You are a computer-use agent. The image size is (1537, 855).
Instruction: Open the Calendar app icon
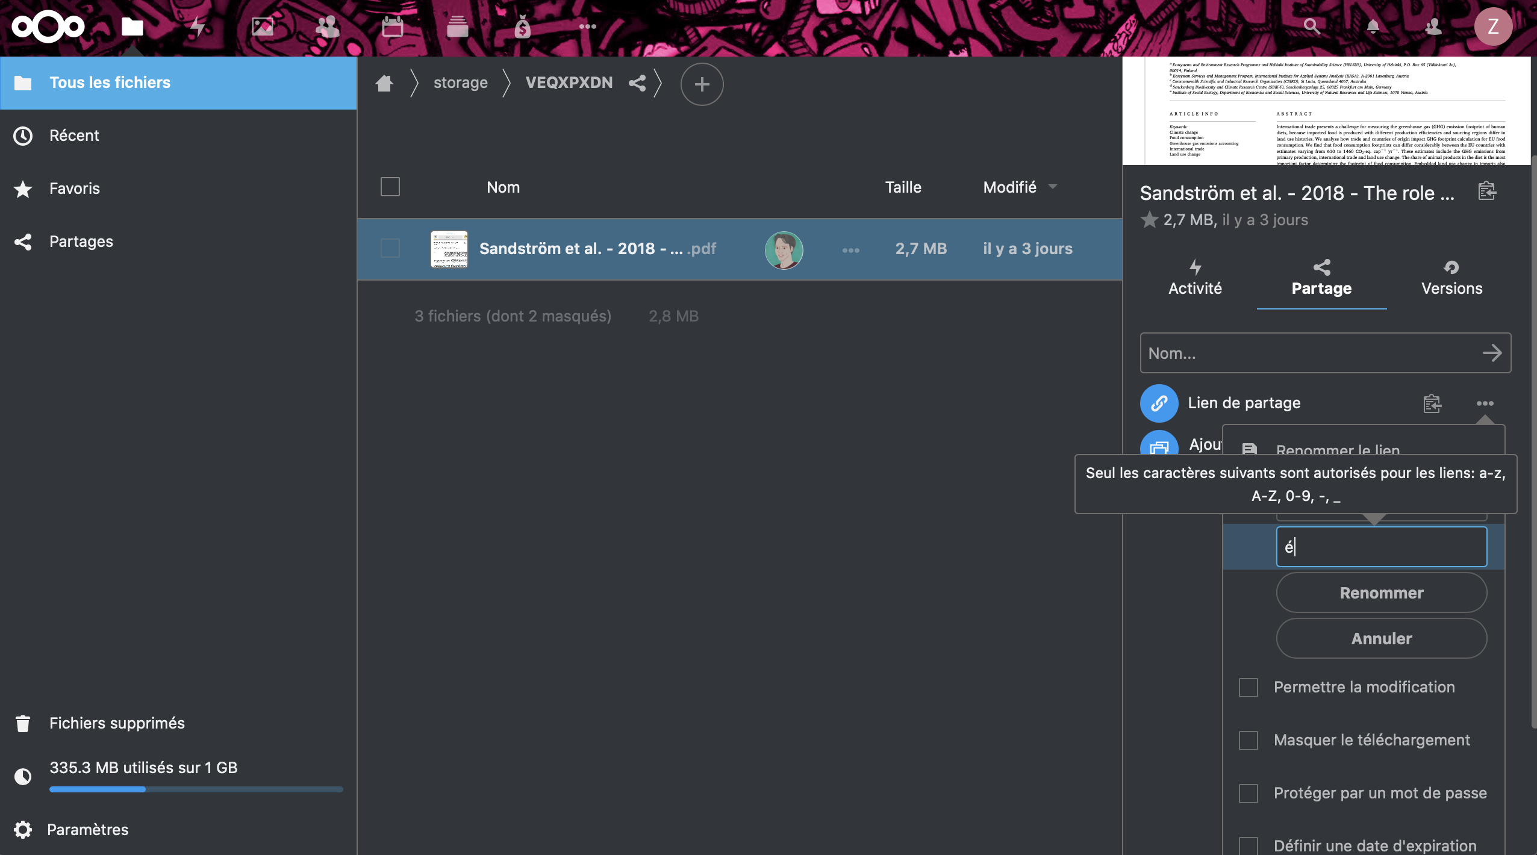coord(393,26)
